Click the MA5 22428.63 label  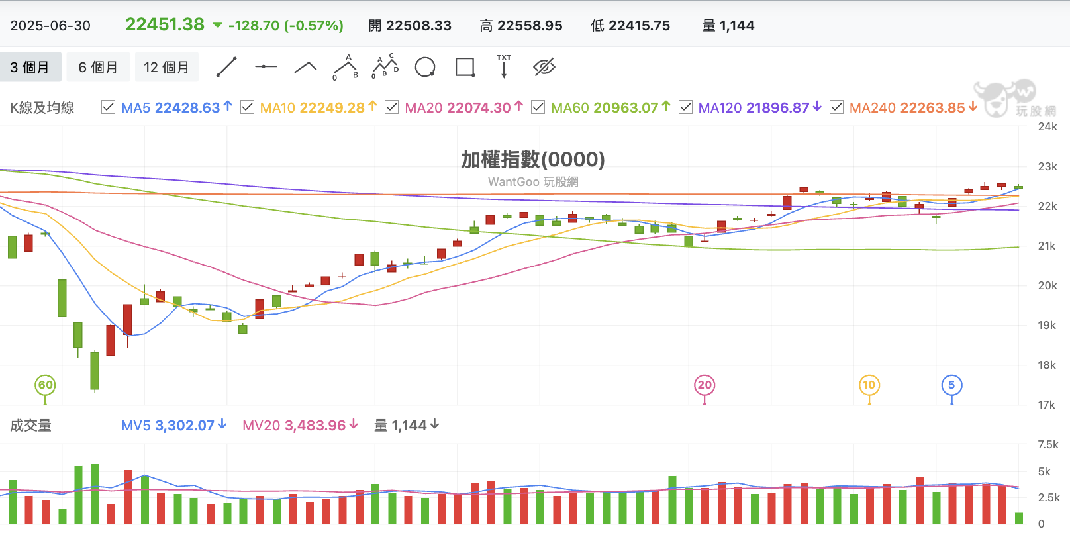(177, 107)
